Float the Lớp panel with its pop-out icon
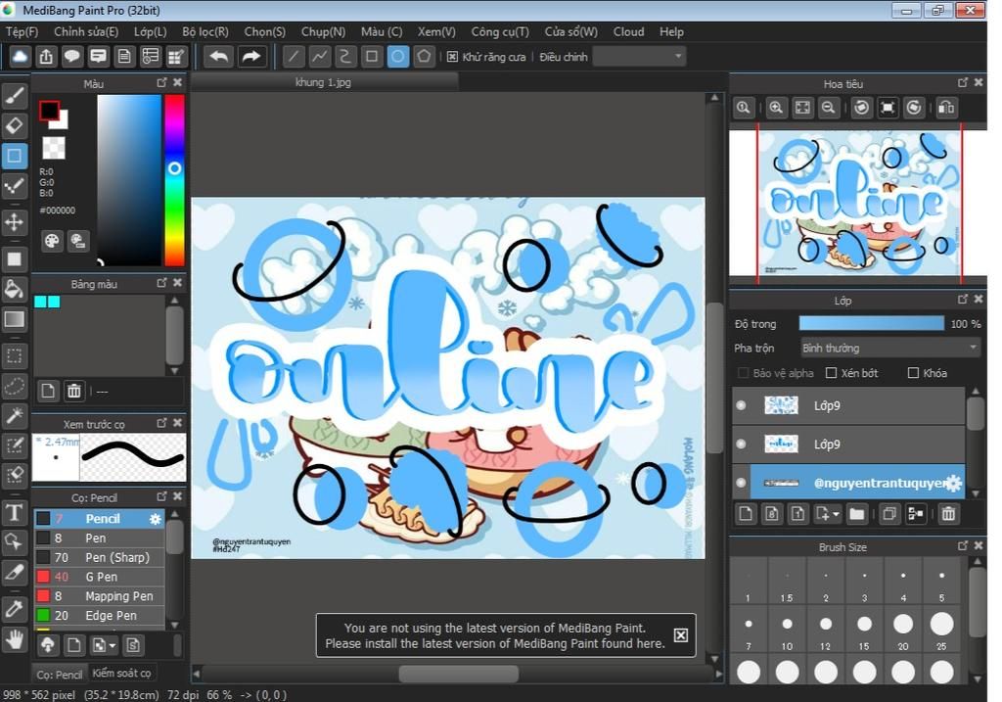1002x702 pixels. coord(963,300)
